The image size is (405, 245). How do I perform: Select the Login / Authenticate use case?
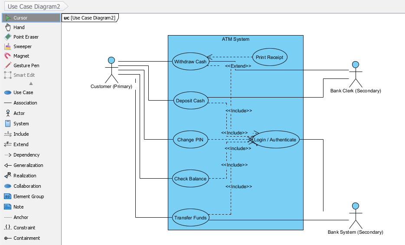pos(275,139)
